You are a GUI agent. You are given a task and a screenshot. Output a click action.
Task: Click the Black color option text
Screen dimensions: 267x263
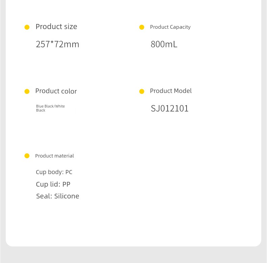point(41,111)
